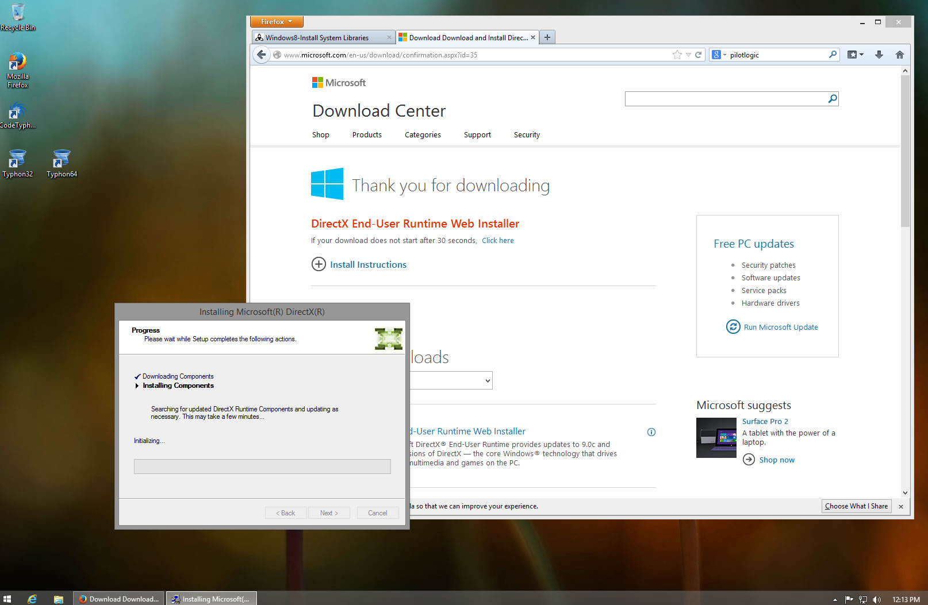This screenshot has width=928, height=605.
Task: Open the Categories menu item
Action: pos(423,134)
